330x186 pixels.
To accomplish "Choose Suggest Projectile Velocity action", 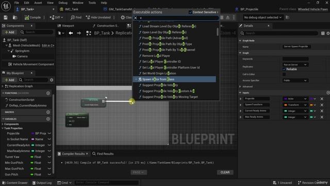I will [160, 85].
